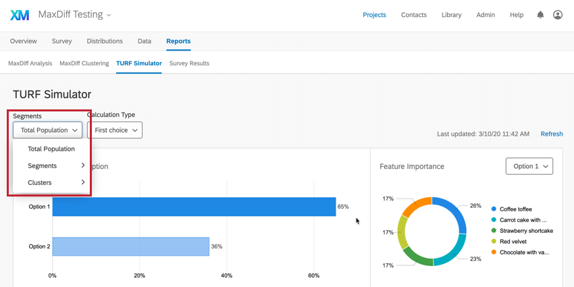Click the Refresh link
The height and width of the screenshot is (287, 574).
click(552, 134)
